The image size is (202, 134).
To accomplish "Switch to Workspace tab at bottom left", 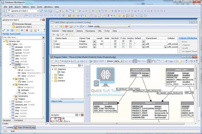I will [19, 120].
